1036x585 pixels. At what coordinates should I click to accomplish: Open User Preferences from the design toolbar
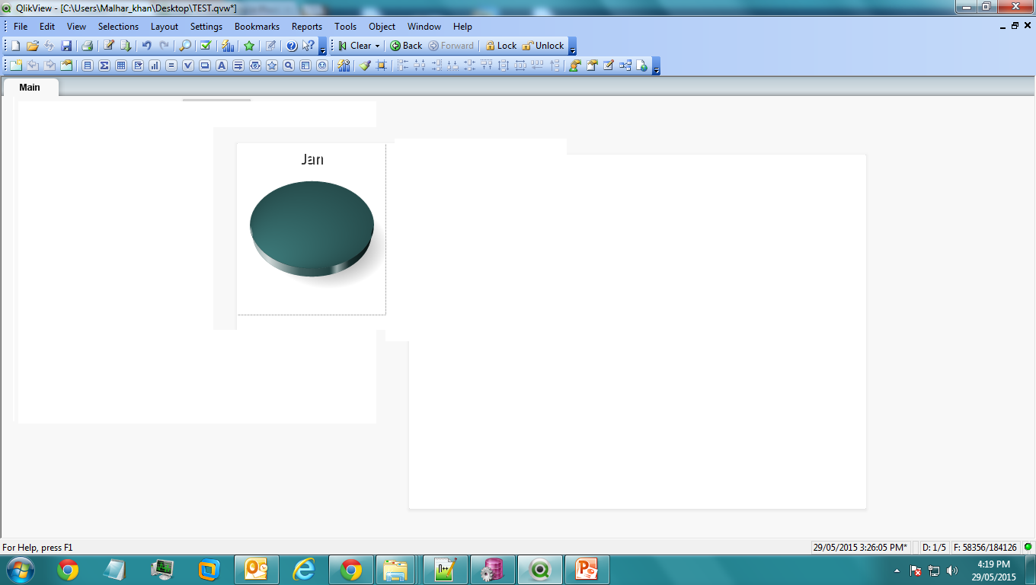click(574, 66)
